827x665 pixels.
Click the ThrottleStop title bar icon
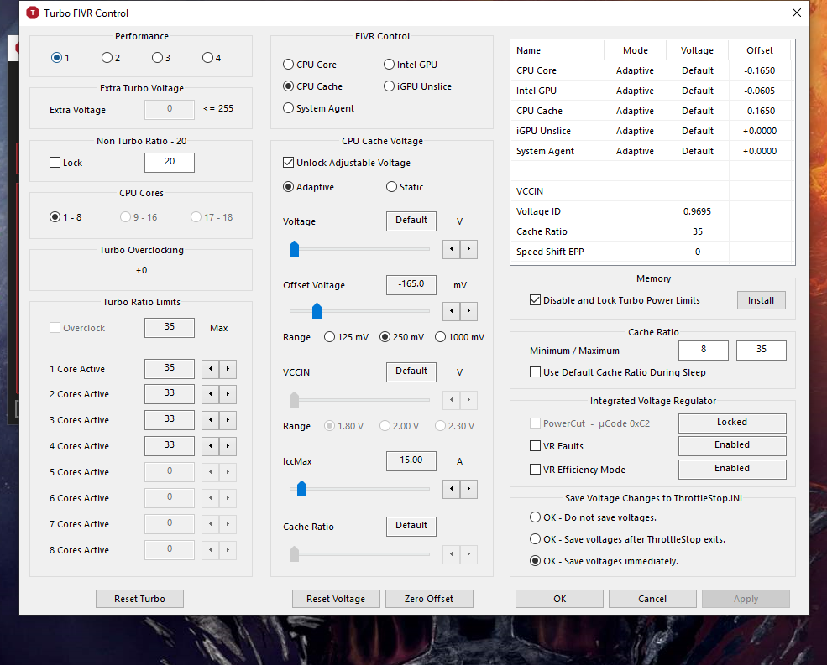coord(33,13)
